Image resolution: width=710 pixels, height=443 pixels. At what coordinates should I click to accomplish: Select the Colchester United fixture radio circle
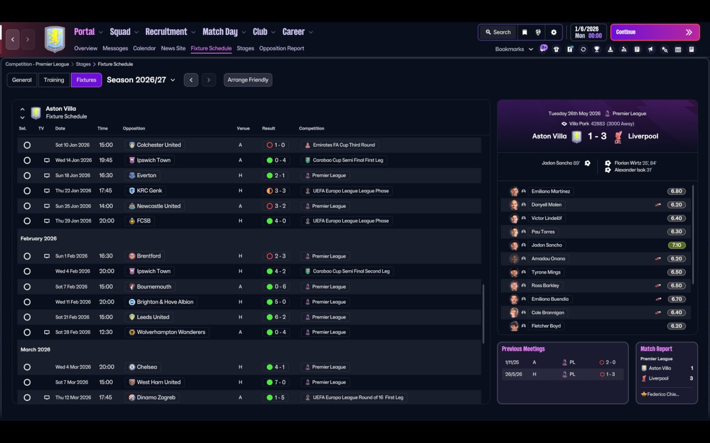click(x=27, y=145)
